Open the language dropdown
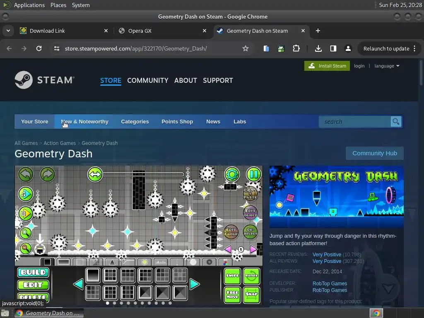Screen dimensions: 424x318 click(x=387, y=66)
